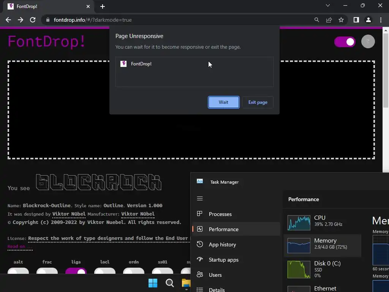389x292 pixels.
Task: Open taskbar Search magnifier
Action: point(170,283)
